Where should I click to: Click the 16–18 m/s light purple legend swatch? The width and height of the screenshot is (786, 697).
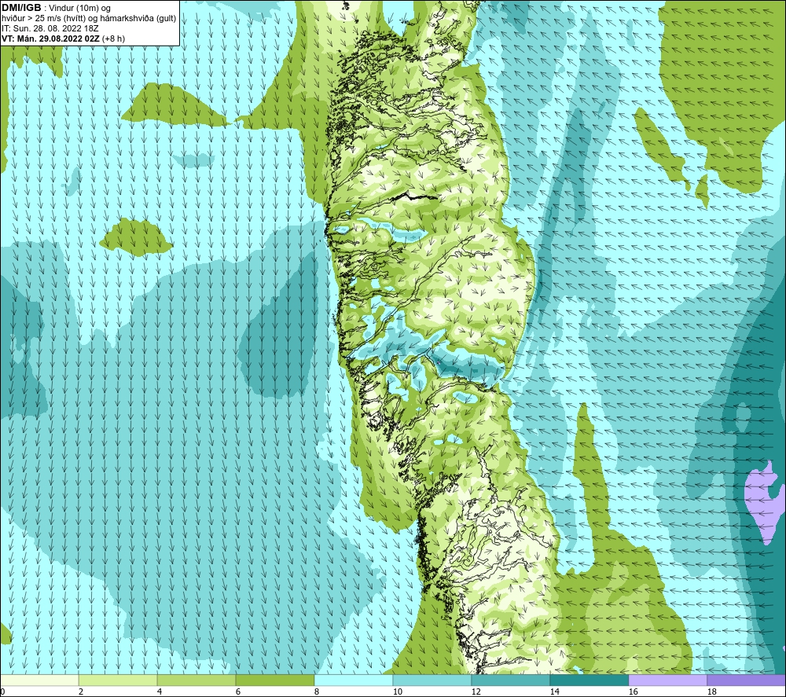[667, 680]
